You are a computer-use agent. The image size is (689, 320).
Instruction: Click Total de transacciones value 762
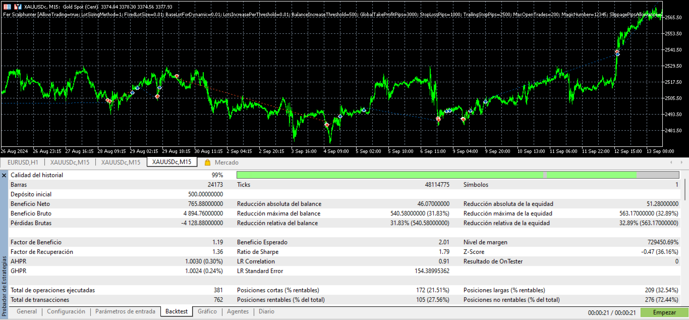coord(218,300)
